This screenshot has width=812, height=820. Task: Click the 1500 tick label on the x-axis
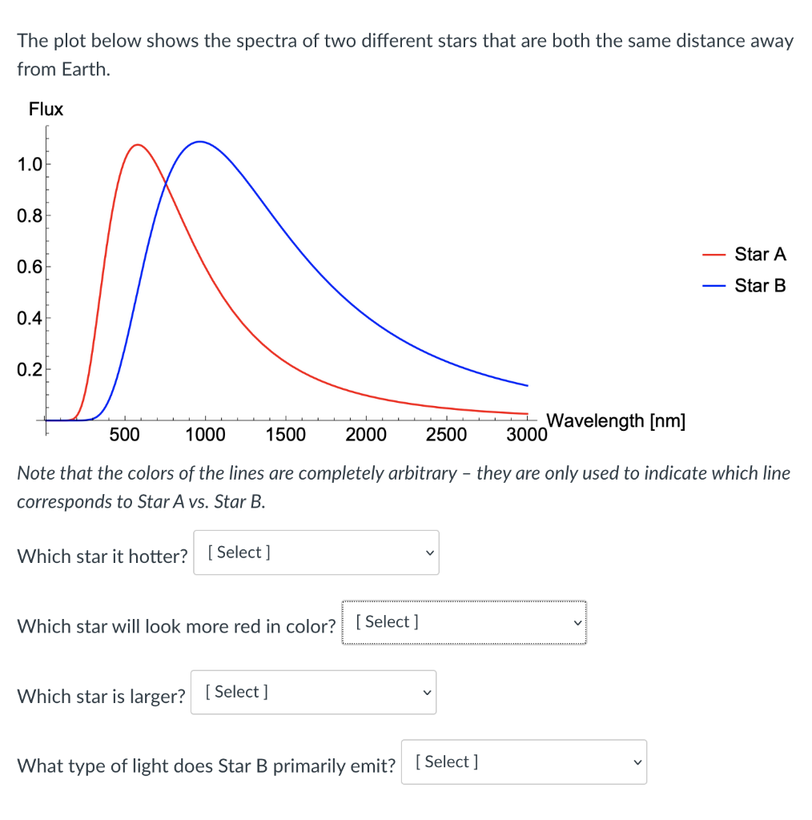click(x=286, y=434)
